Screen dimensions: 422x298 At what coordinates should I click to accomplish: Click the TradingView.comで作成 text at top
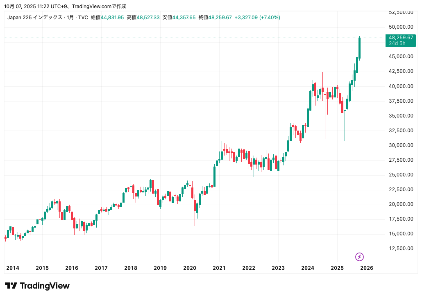coord(99,7)
